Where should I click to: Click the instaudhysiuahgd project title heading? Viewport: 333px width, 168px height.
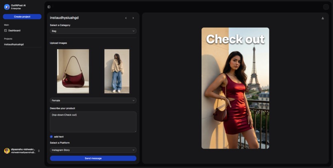[64, 18]
